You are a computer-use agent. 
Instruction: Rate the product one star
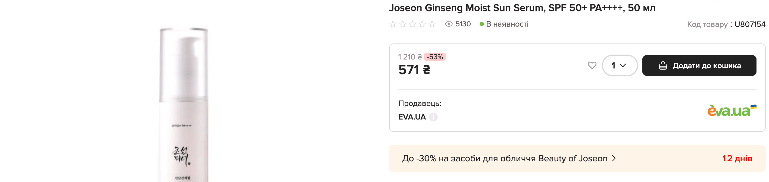tap(393, 24)
